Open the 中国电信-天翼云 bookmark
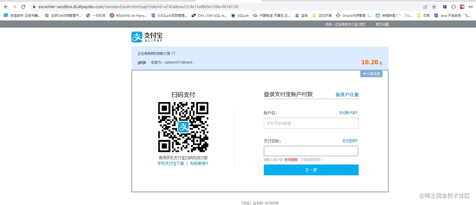 click(x=272, y=15)
